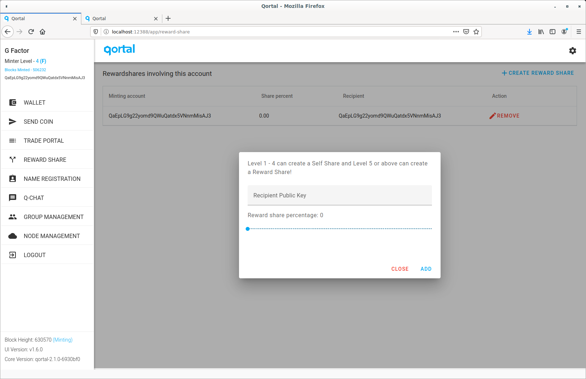The image size is (586, 379).
Task: Open Firefox downloads arrow icon
Action: click(x=529, y=32)
